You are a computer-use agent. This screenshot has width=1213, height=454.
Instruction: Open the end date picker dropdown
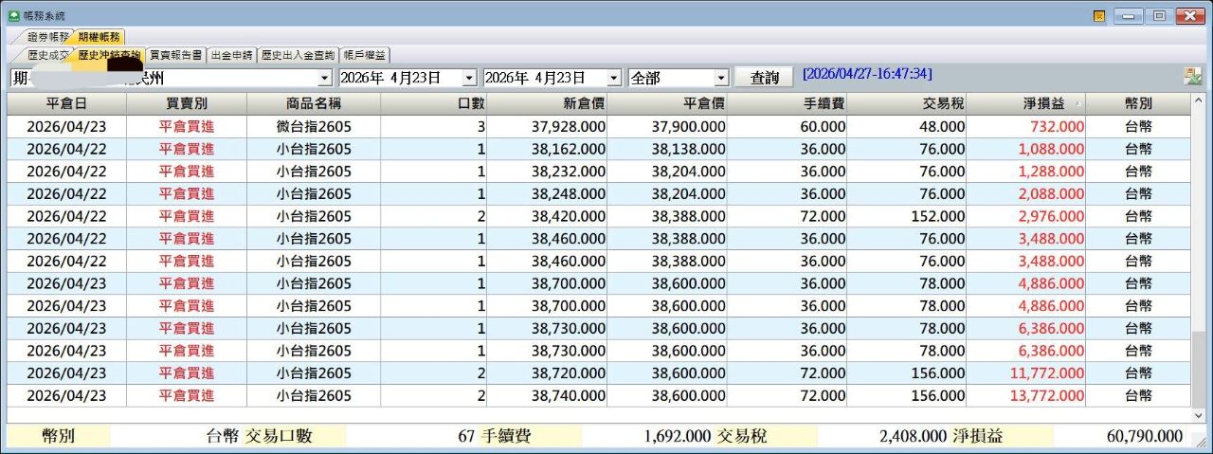(613, 78)
